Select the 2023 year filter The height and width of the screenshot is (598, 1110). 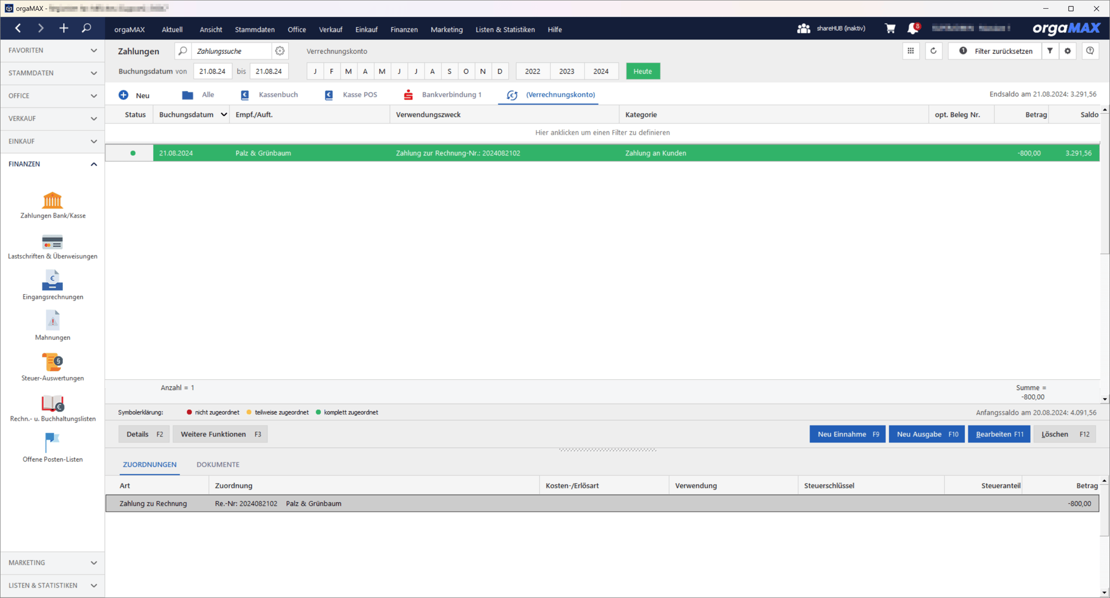click(566, 71)
